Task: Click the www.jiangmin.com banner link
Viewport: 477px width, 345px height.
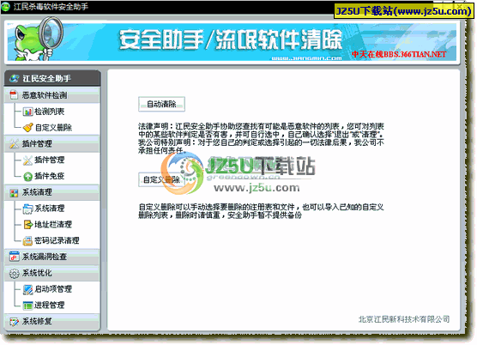Action: click(x=306, y=58)
